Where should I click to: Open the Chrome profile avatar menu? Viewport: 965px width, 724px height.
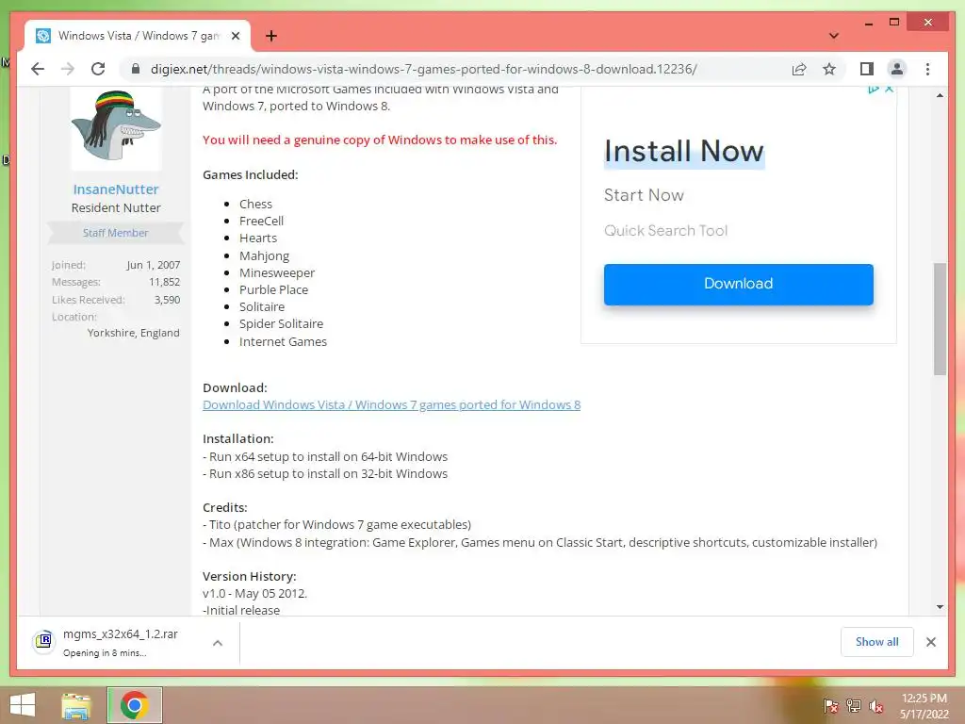pyautogui.click(x=897, y=69)
